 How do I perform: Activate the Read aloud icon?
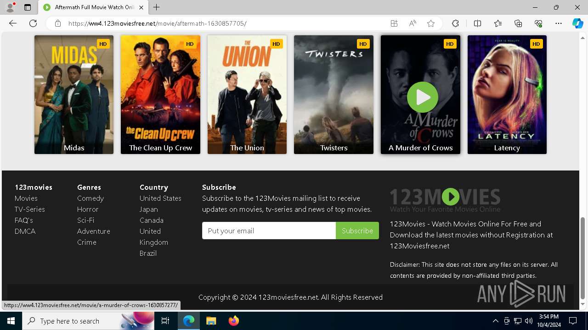413,23
